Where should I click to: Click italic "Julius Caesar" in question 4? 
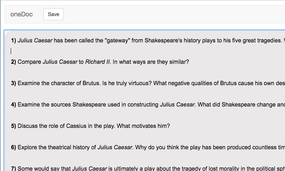[177, 105]
